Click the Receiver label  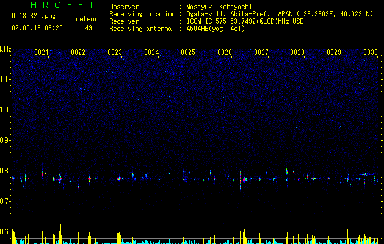(124, 21)
